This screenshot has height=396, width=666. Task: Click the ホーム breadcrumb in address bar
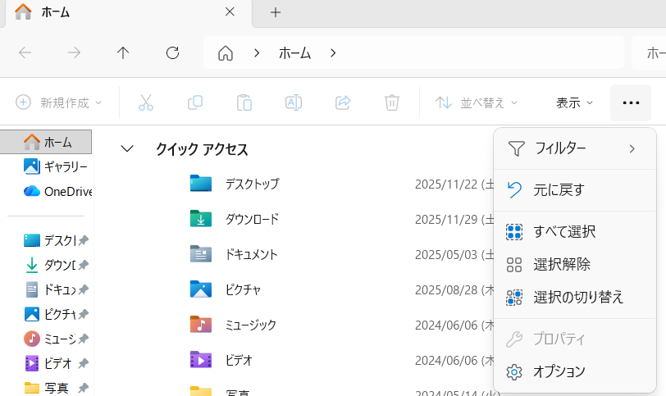(294, 53)
